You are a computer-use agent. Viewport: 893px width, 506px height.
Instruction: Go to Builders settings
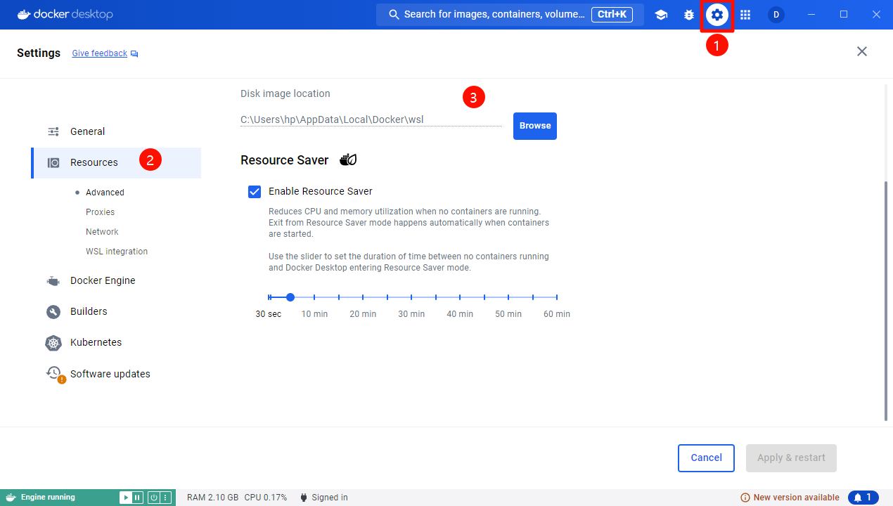[x=116, y=311]
